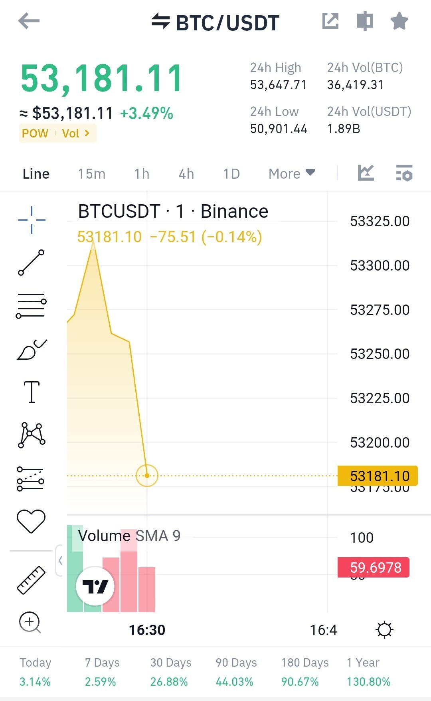
Task: Open the Fibonacci horizontal lines tool
Action: click(31, 306)
